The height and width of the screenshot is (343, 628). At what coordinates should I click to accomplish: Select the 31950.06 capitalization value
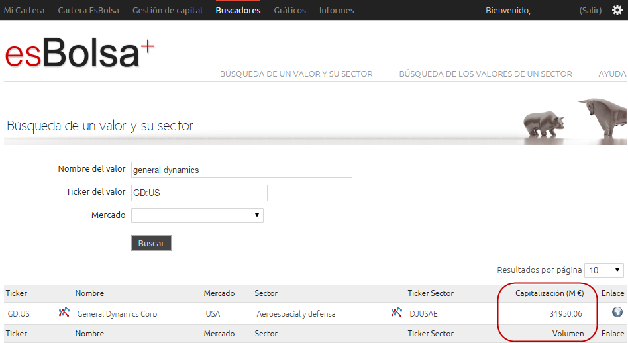(566, 313)
